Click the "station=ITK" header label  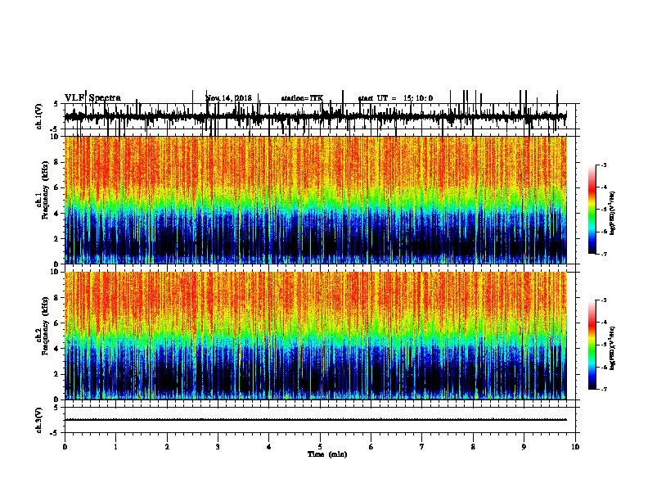(302, 98)
